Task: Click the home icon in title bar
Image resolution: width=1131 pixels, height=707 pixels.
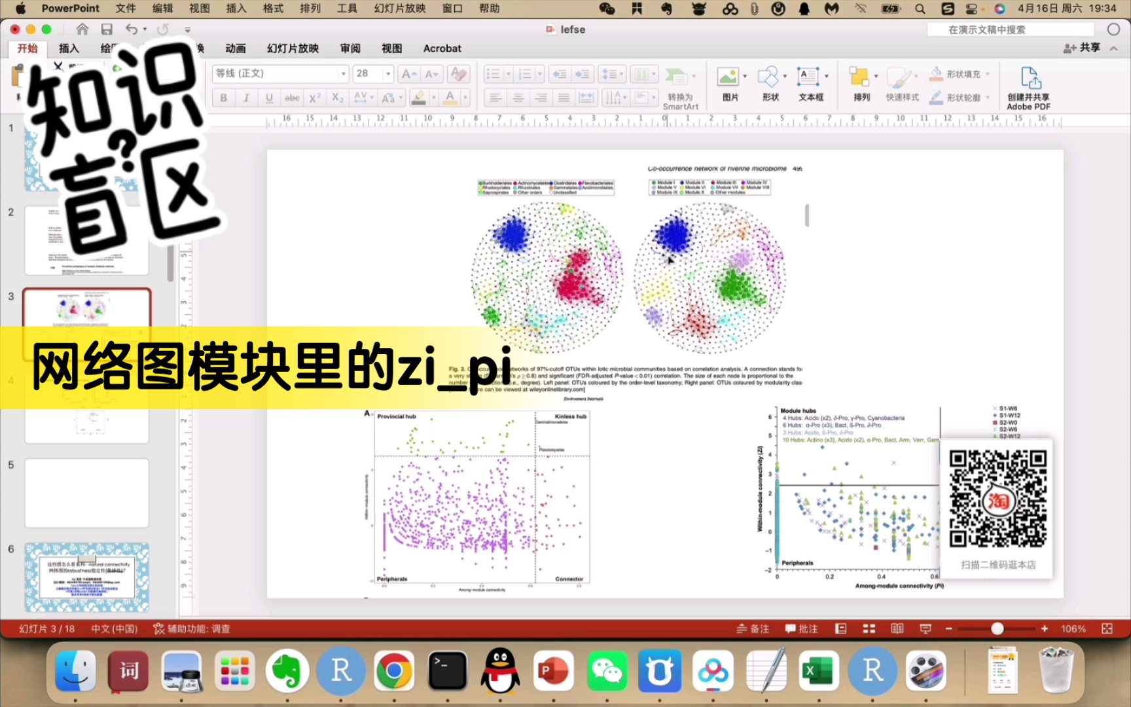Action: tap(82, 29)
